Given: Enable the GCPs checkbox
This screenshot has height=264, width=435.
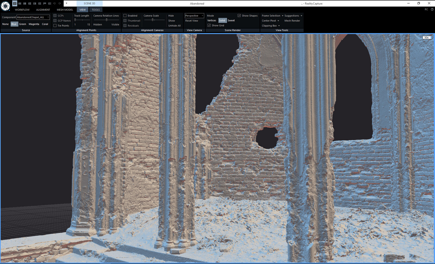Looking at the screenshot, I should [x=55, y=16].
